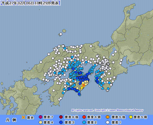
Task: Click the orange 震度5強 legend circle
Action: pyautogui.click(x=108, y=117)
